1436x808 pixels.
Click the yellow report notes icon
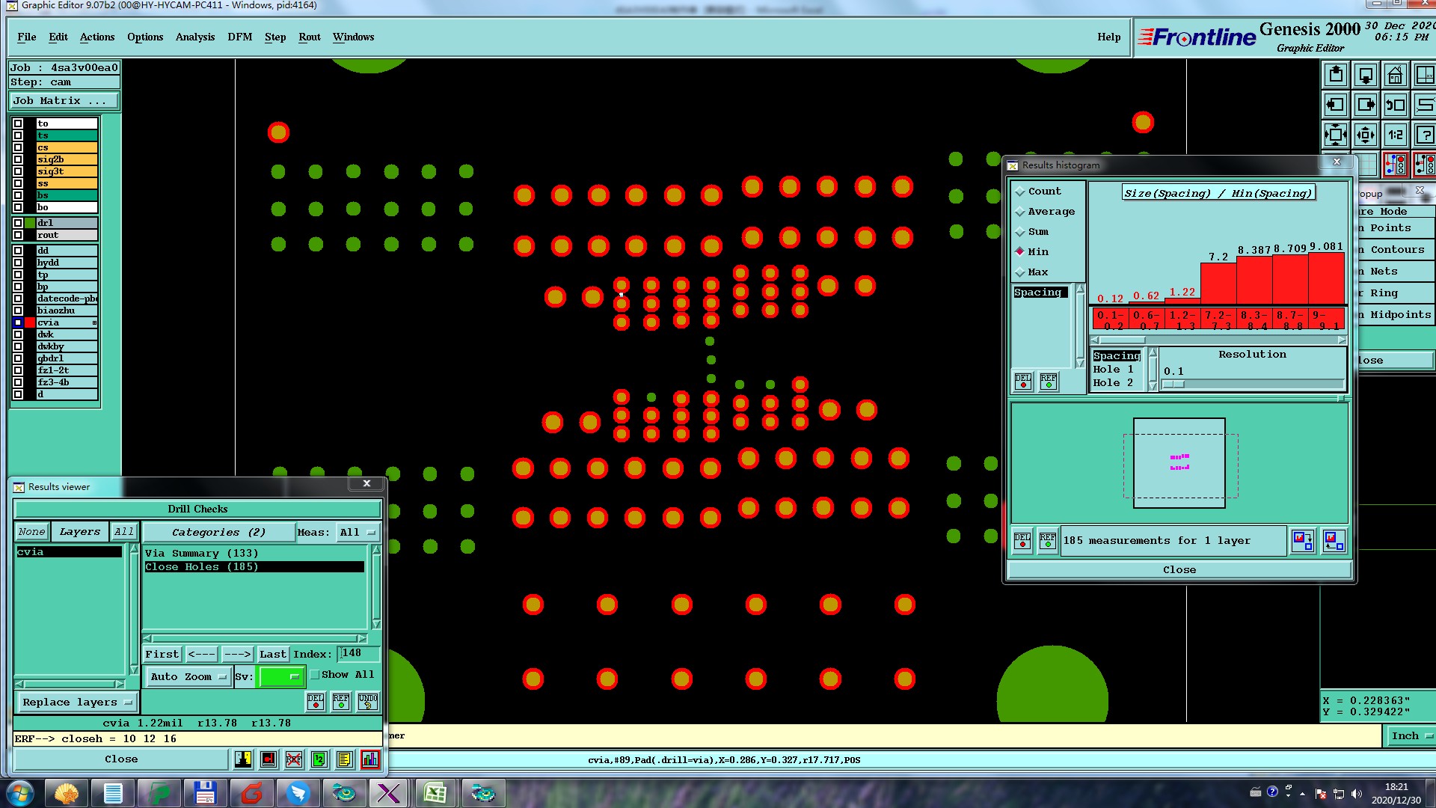344,759
